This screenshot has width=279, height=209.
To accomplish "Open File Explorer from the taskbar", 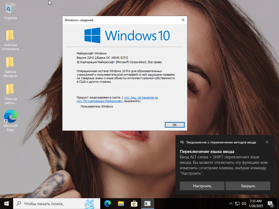I will pyautogui.click(x=121, y=204).
